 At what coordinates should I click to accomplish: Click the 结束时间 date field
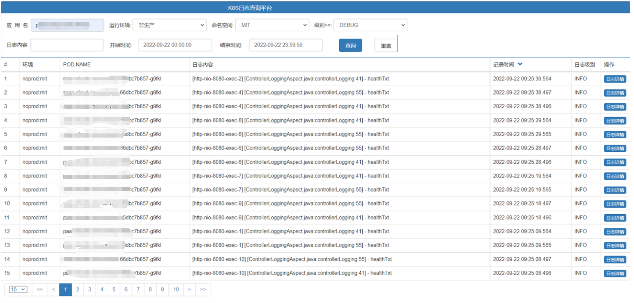(286, 45)
